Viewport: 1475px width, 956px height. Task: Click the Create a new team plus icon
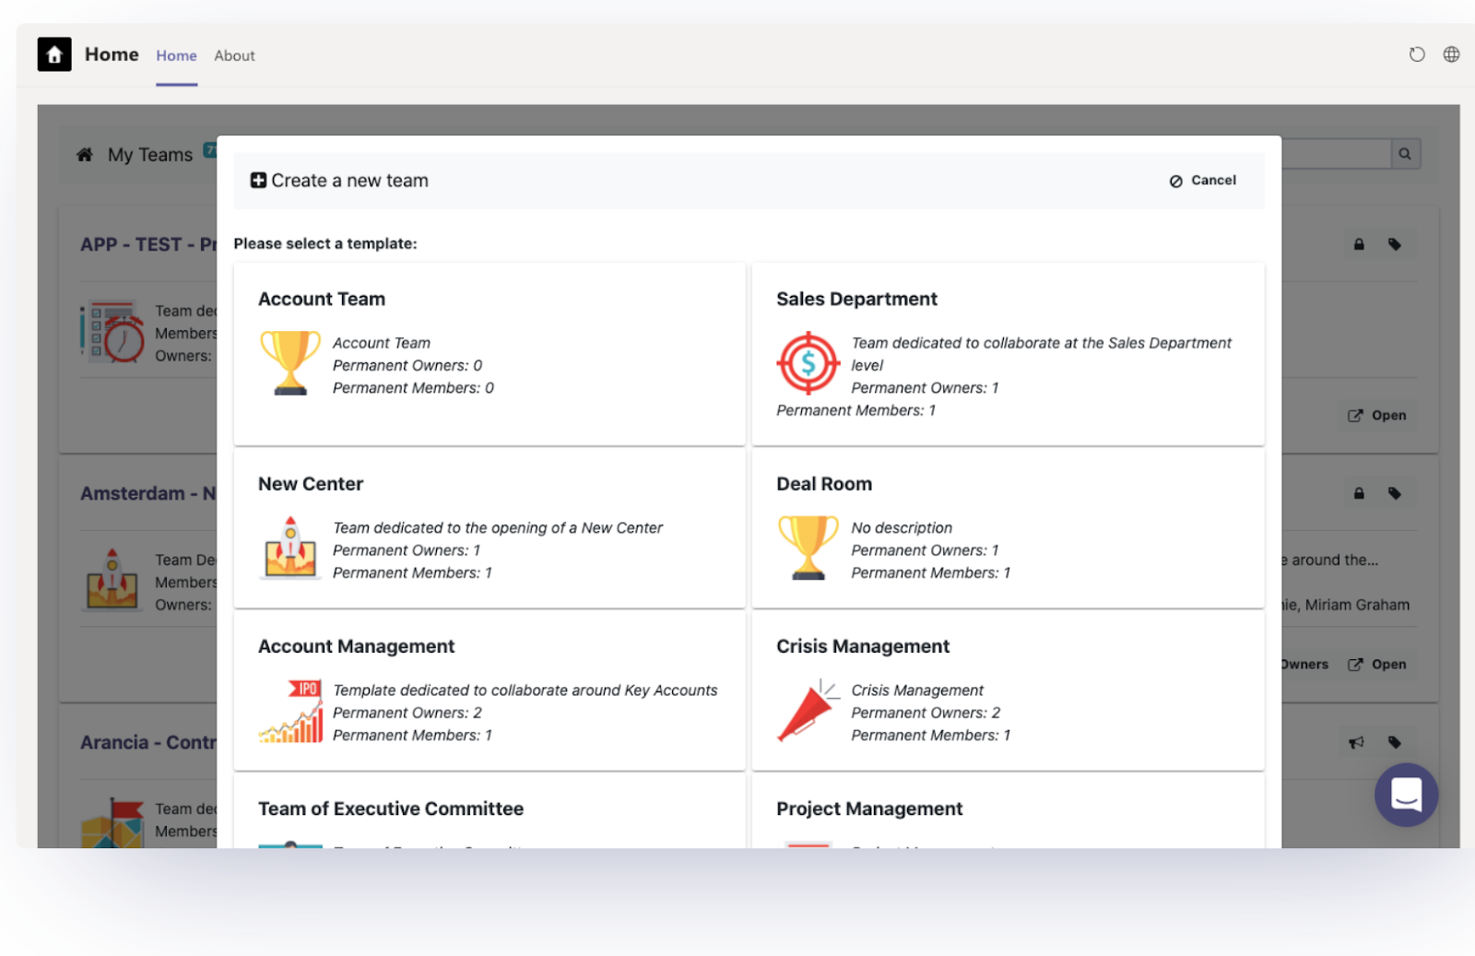pyautogui.click(x=258, y=181)
